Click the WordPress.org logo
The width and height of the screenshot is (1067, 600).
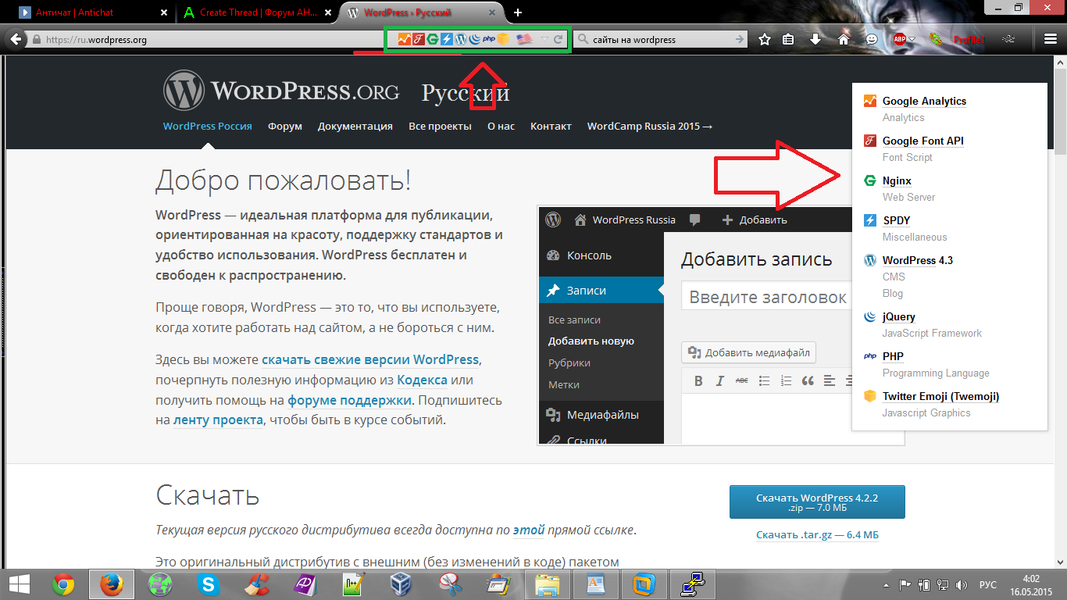pos(281,91)
